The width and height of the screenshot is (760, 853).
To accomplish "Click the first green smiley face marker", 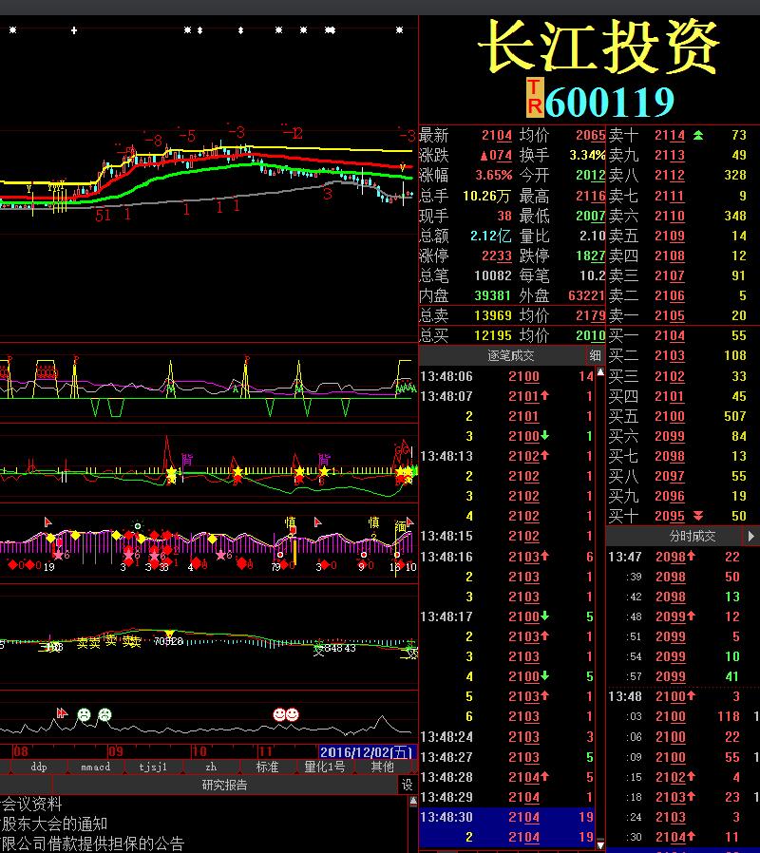I will click(x=84, y=714).
